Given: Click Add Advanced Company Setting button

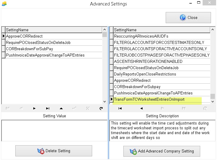Looking at the screenshot, I should (162, 151).
